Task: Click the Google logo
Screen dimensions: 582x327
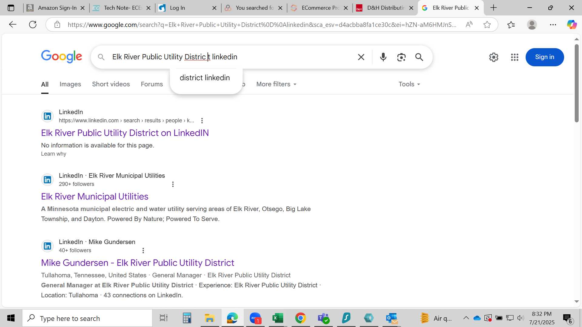Action: pos(62,57)
